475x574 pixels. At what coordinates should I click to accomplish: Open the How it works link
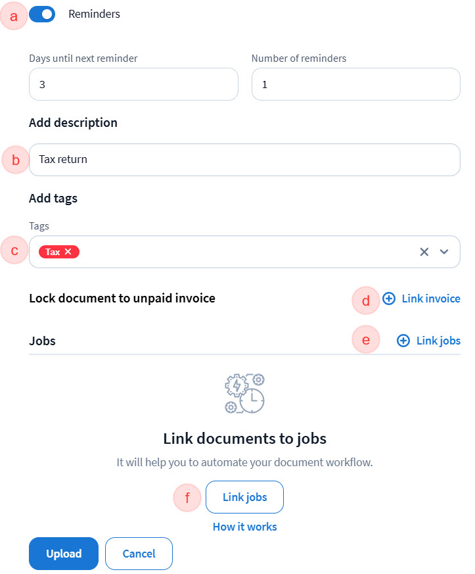(x=244, y=527)
